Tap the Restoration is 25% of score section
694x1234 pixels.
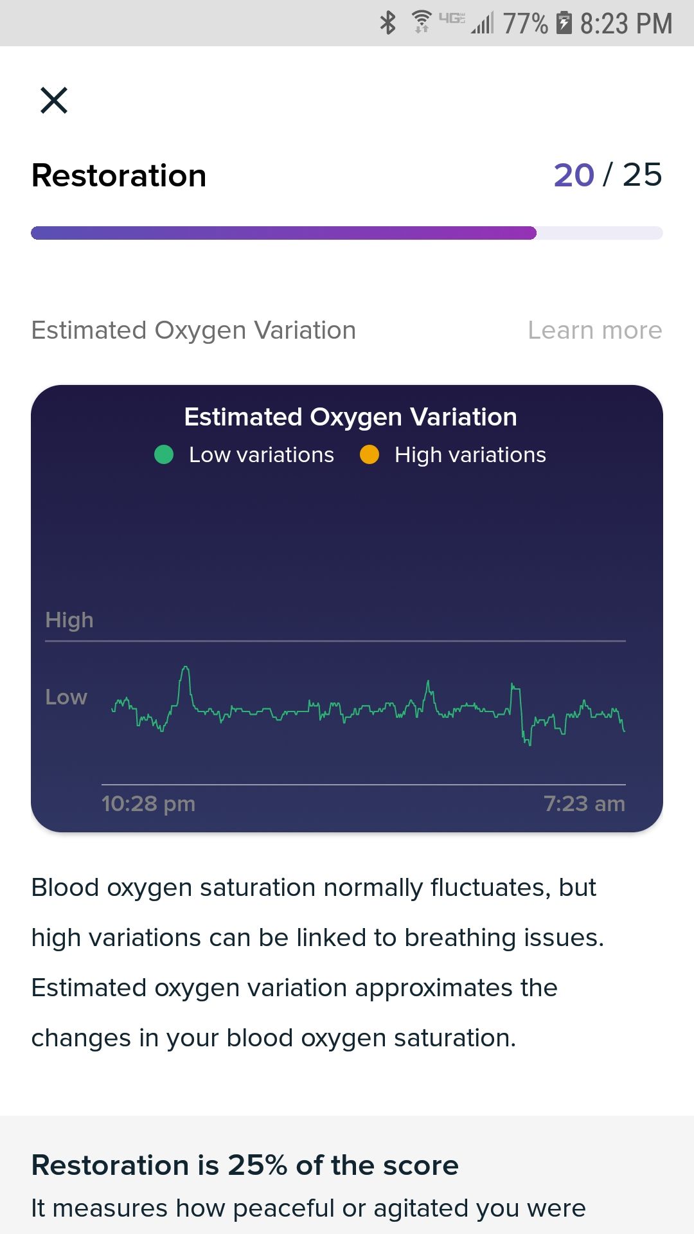245,1165
